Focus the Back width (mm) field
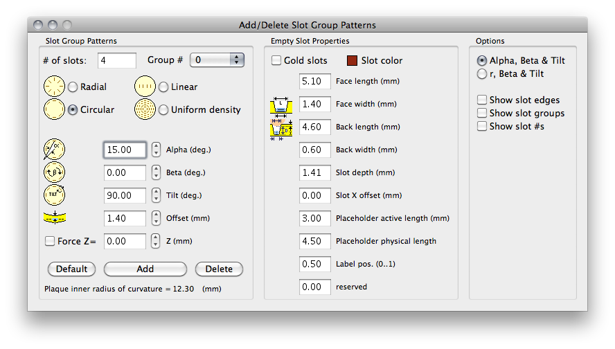 point(315,150)
